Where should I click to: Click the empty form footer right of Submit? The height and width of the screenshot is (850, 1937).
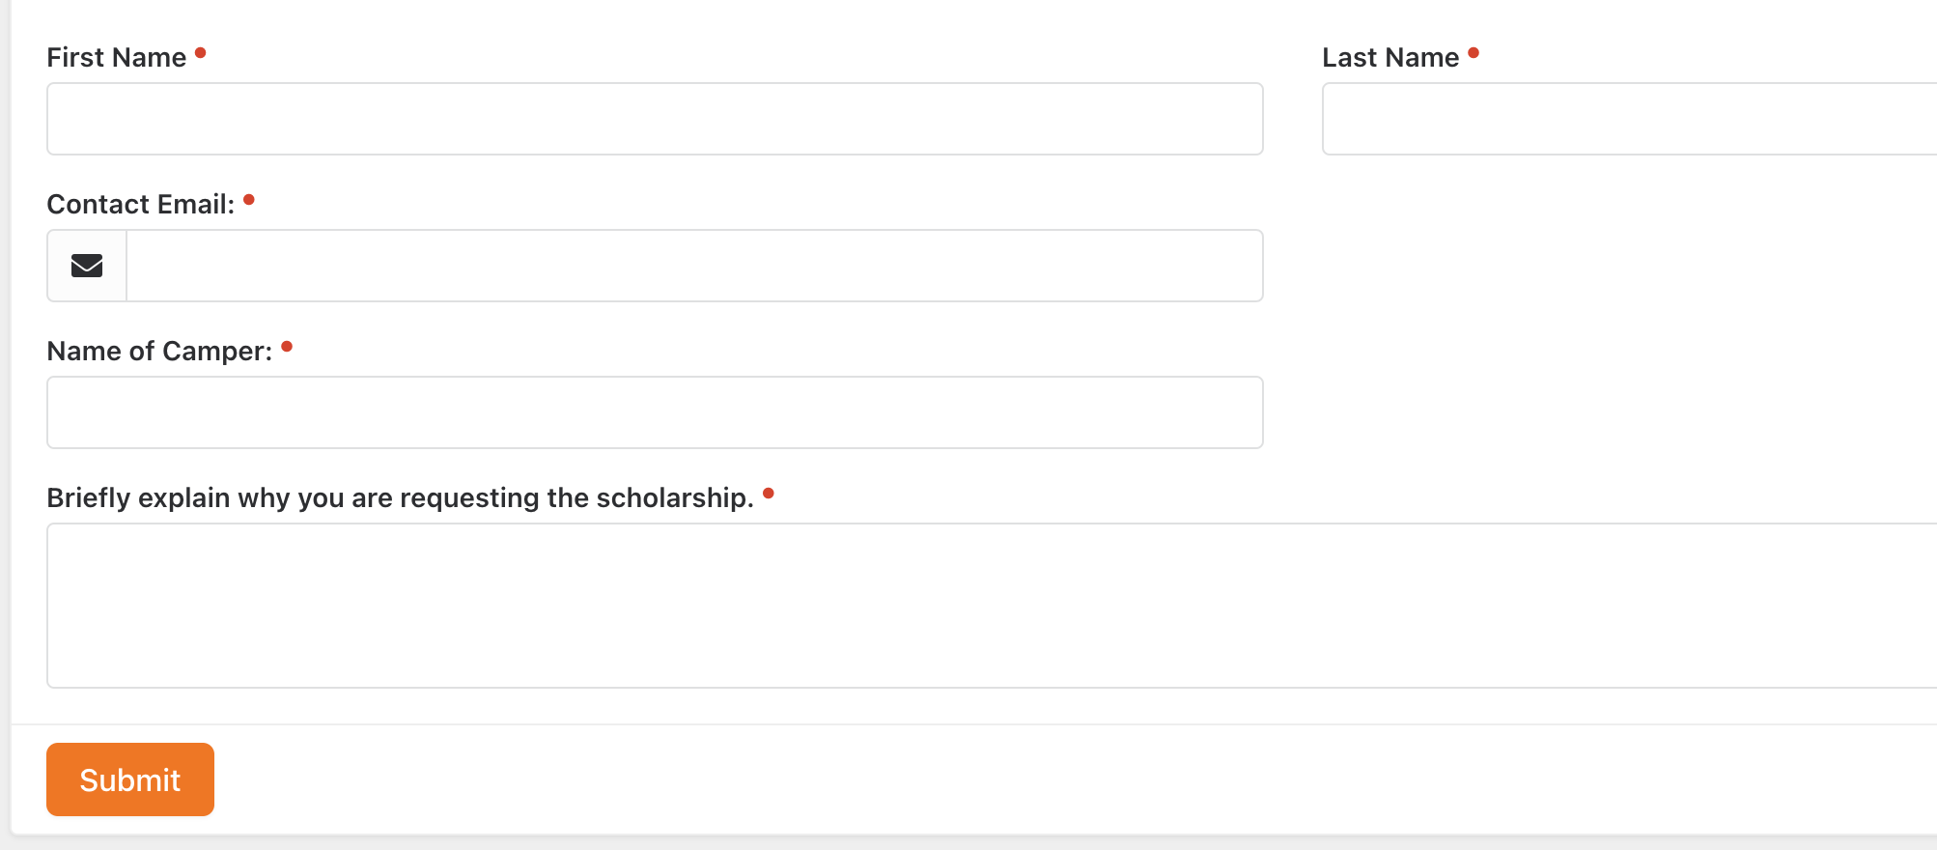pos(1062,779)
